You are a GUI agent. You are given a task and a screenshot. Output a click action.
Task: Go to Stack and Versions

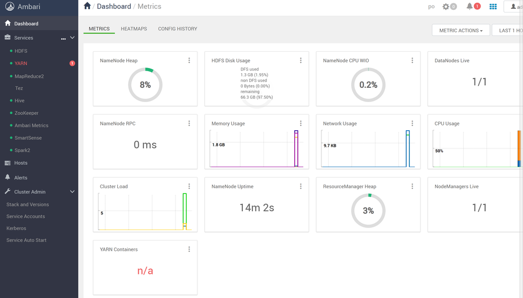28,204
